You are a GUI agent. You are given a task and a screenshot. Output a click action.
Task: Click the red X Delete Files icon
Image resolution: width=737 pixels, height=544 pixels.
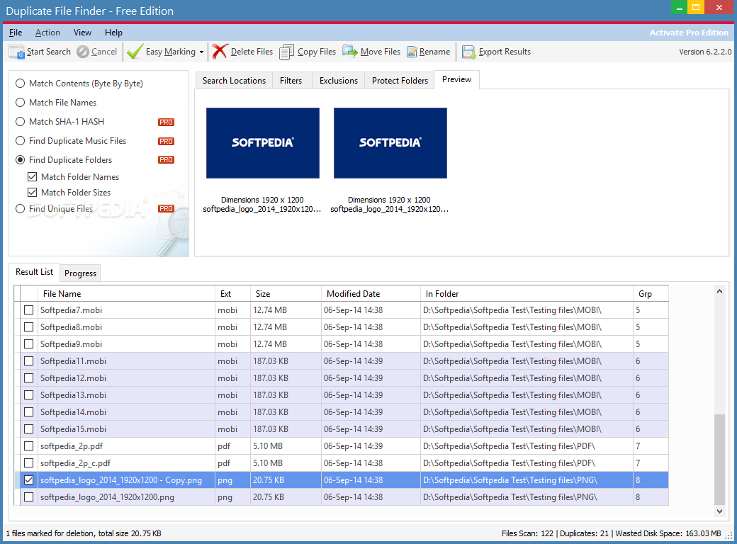[x=220, y=52]
